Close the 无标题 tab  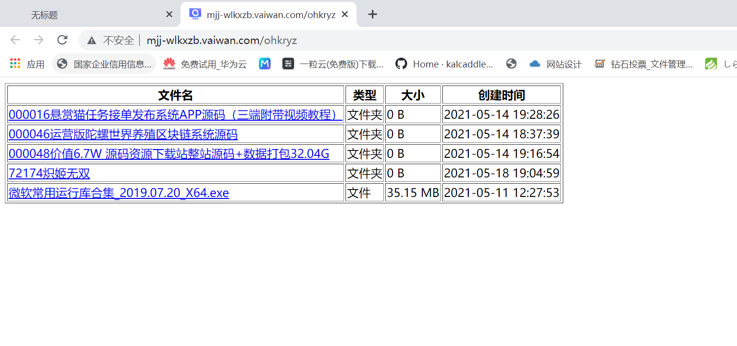point(169,14)
